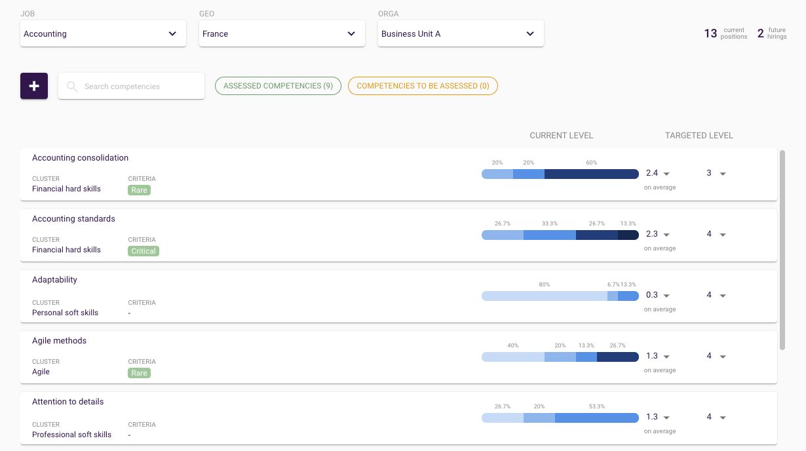Viewport: 806px width, 451px height.
Task: Click the Rare criteria tag on Accounting consolidation
Action: [x=139, y=190]
